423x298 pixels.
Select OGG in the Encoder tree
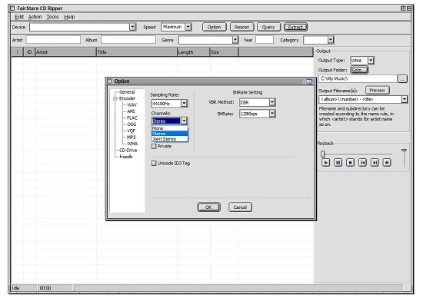tap(132, 124)
